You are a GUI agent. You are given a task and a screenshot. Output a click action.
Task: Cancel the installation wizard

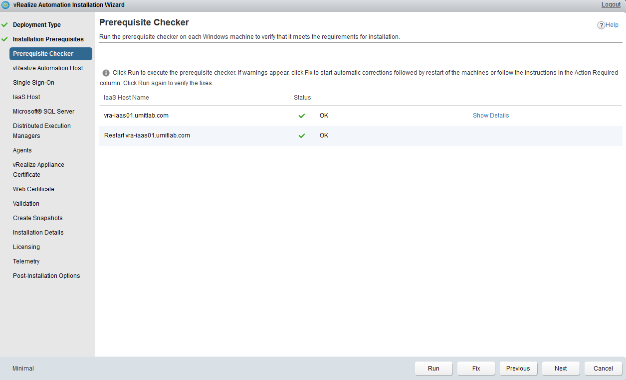click(603, 369)
